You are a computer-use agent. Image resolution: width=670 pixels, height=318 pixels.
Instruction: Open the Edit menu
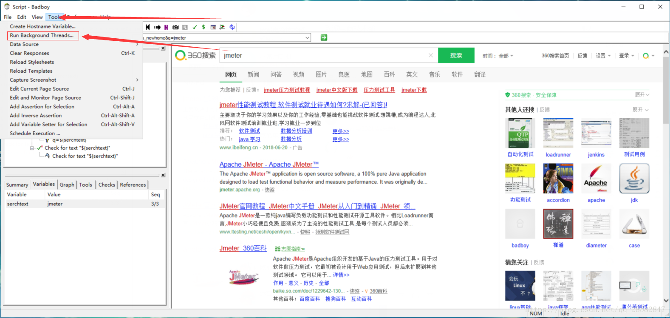[x=22, y=17]
